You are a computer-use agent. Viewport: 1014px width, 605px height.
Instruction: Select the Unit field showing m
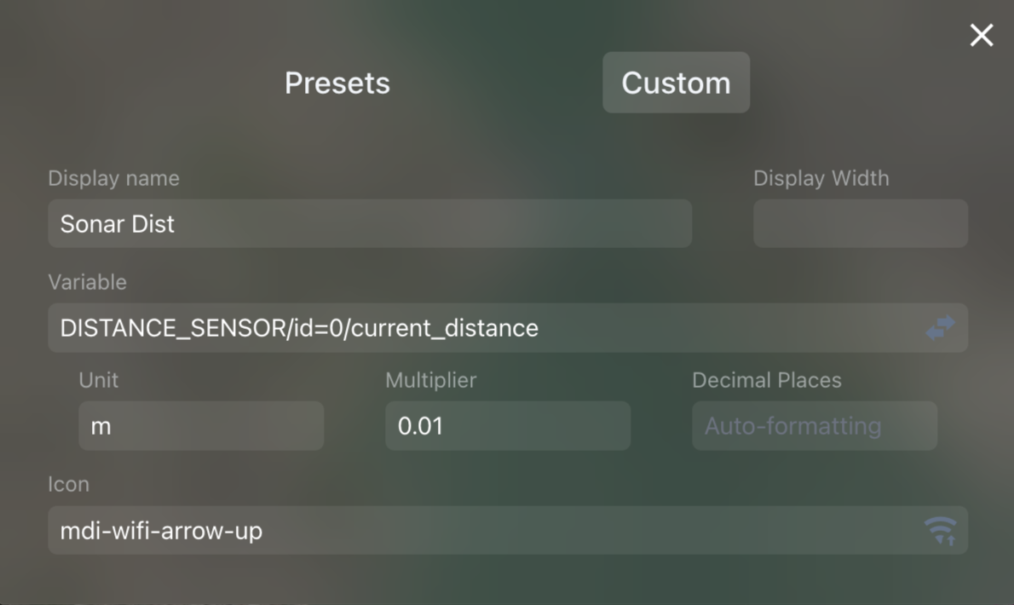click(201, 425)
